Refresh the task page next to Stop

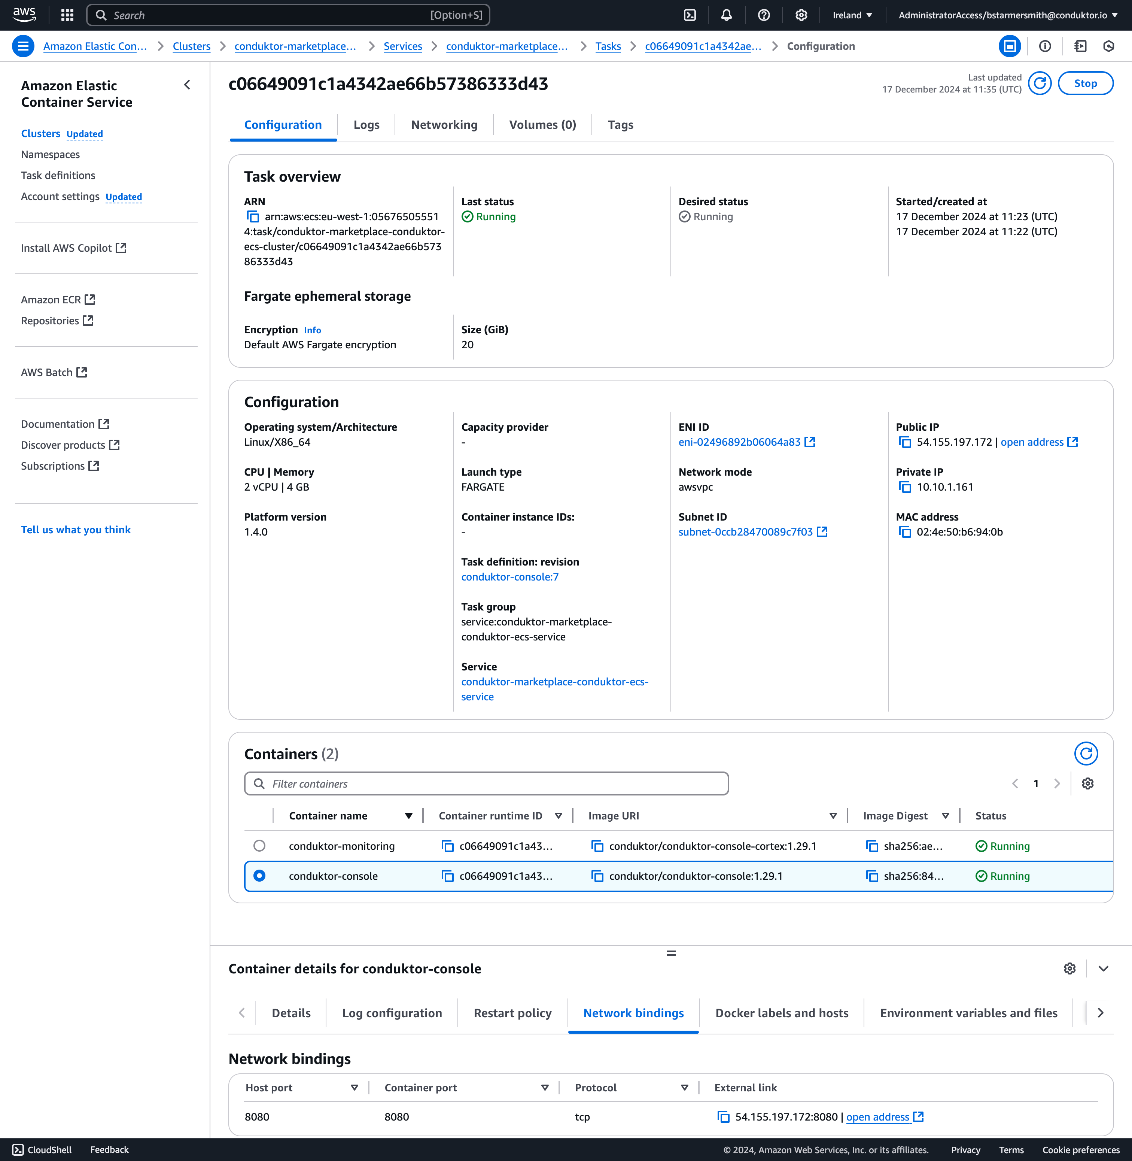click(x=1040, y=83)
